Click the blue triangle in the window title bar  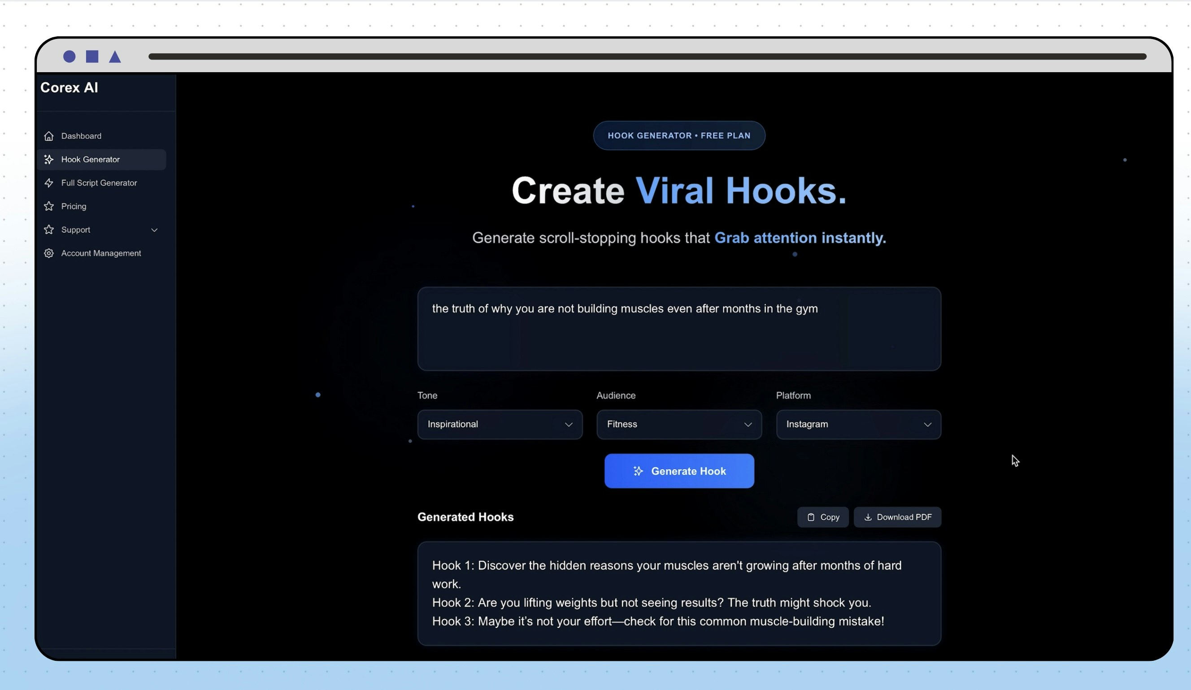(115, 57)
